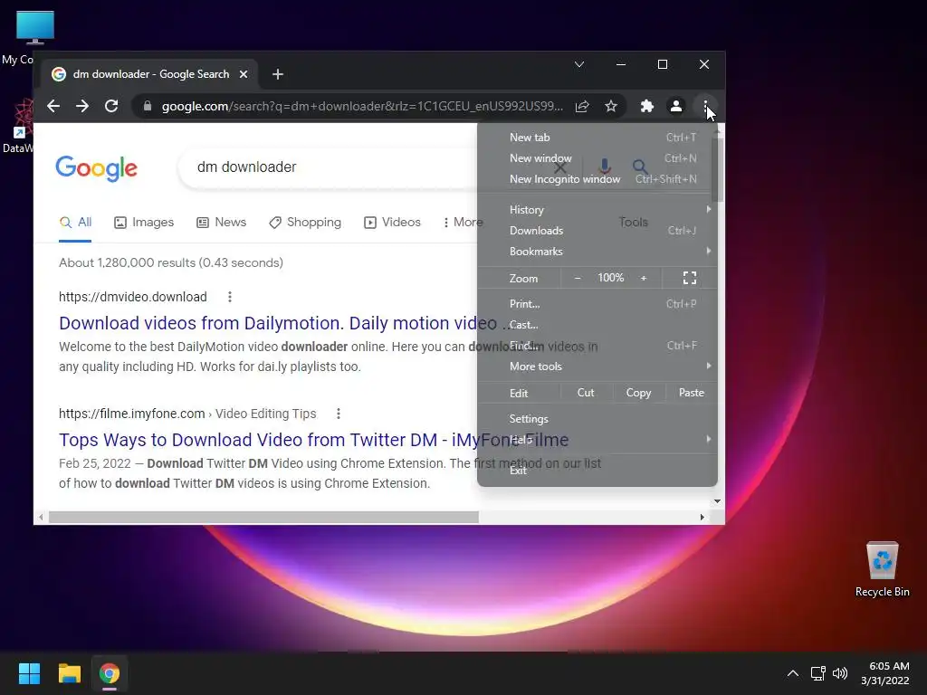Switch to the Videos results tab
This screenshot has width=927, height=695.
pyautogui.click(x=393, y=223)
